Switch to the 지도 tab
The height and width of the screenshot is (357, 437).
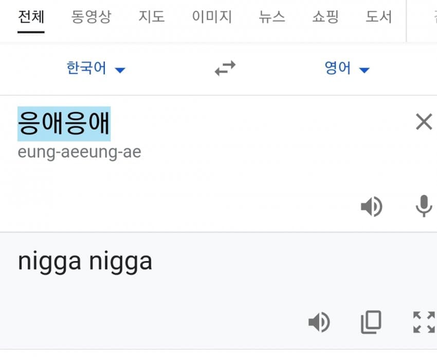point(152,17)
